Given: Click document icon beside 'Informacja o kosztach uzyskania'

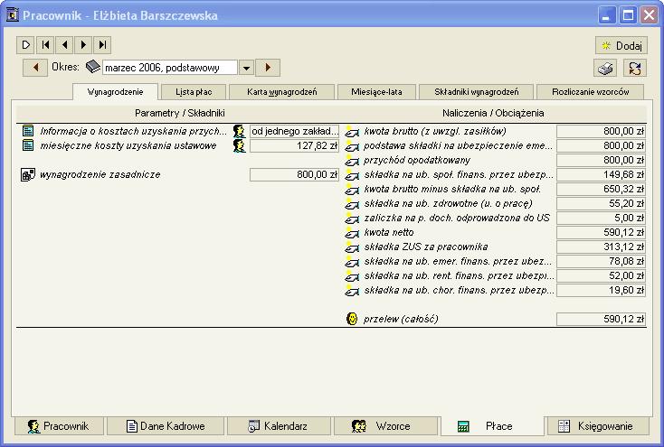Looking at the screenshot, I should [28, 131].
